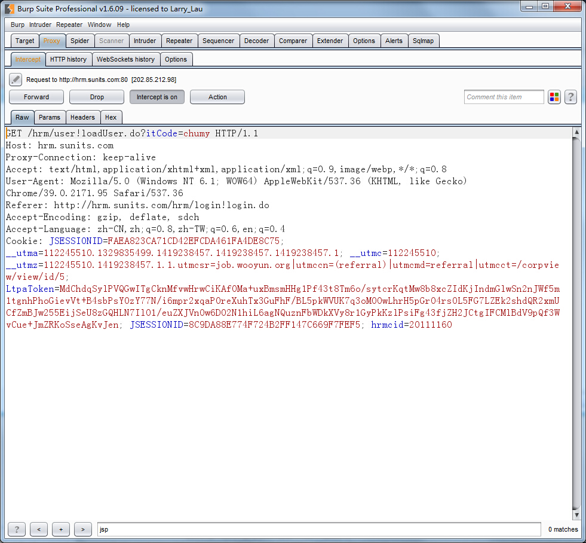
Task: Click the LtpaToken cookie name
Action: [x=30, y=289]
